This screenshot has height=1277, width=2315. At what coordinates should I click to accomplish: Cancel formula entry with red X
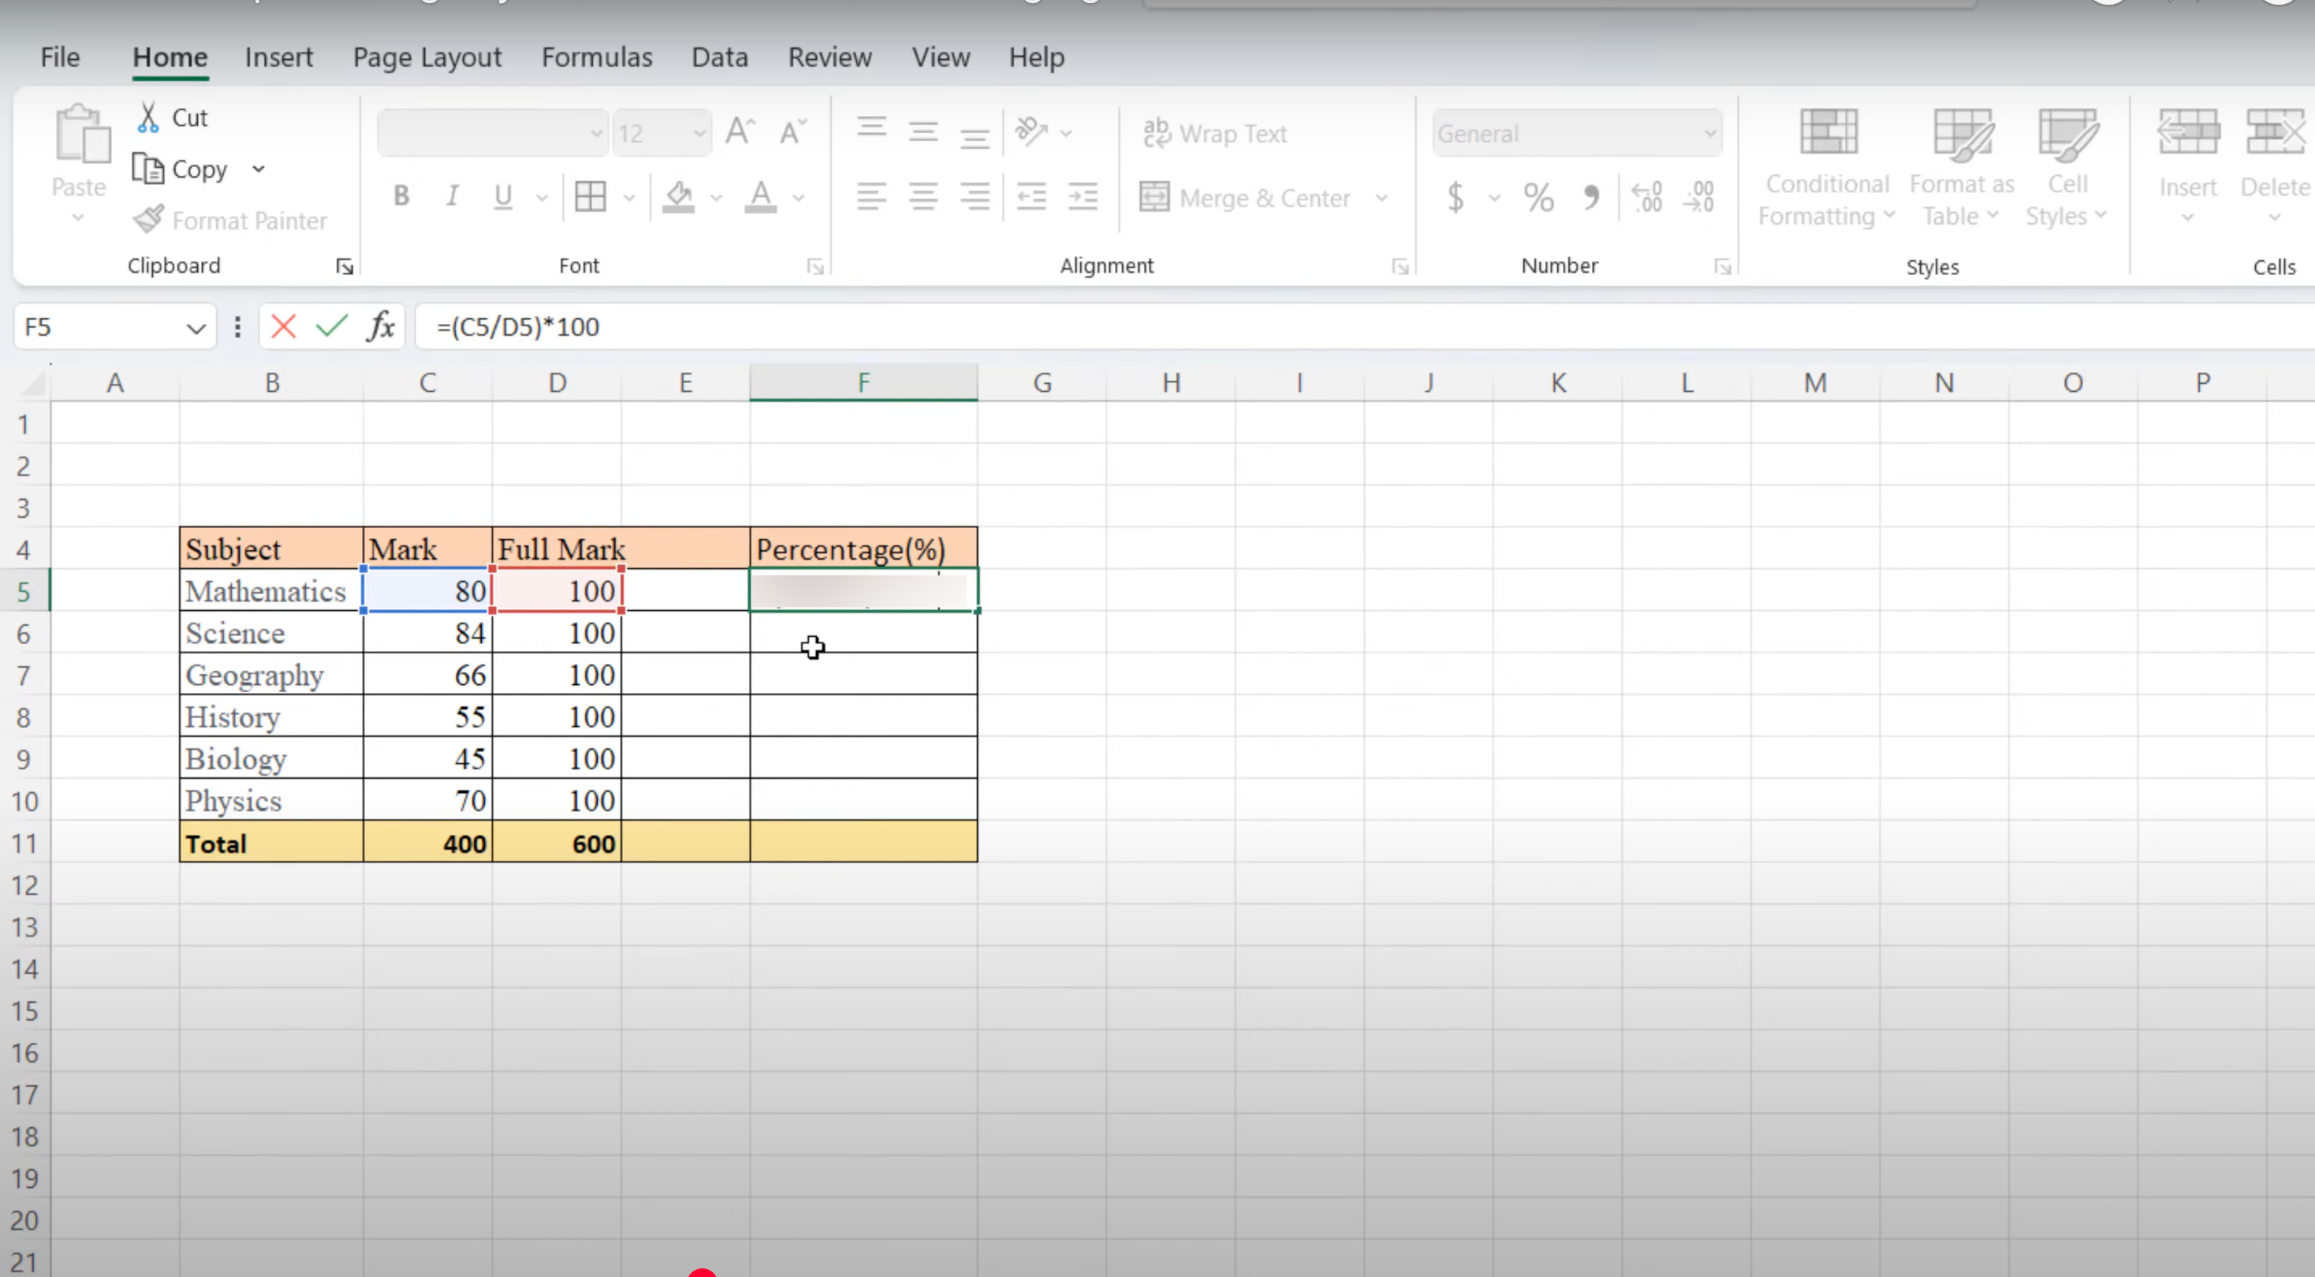pos(283,326)
